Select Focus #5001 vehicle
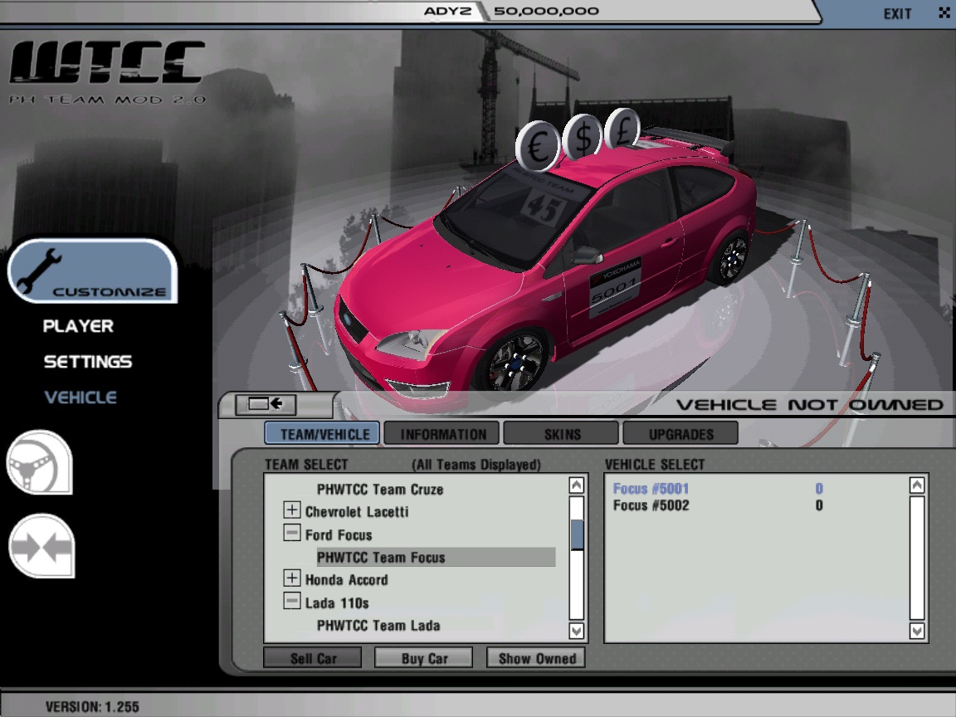 point(651,488)
